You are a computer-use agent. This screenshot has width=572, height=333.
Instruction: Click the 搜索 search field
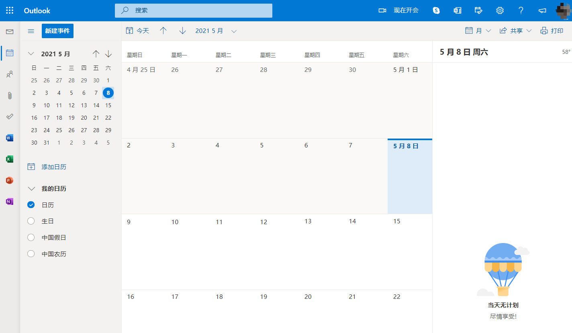tap(194, 10)
